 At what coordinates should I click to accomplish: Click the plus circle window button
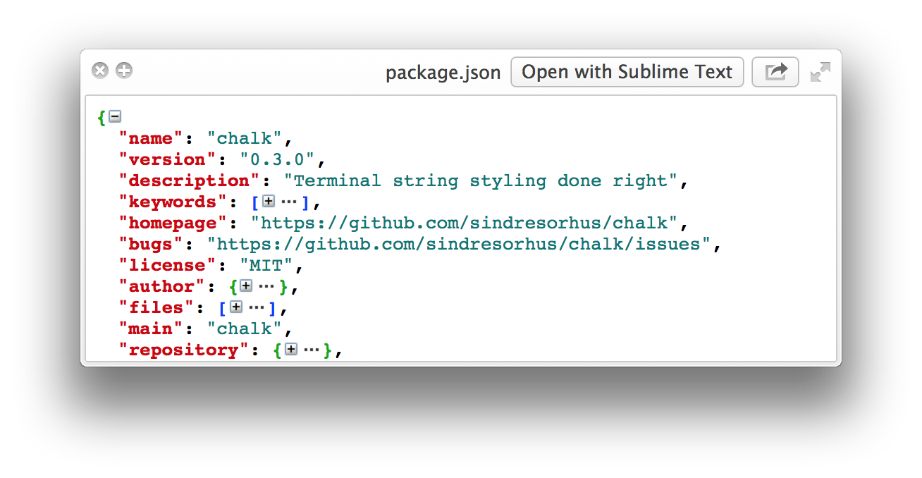124,71
